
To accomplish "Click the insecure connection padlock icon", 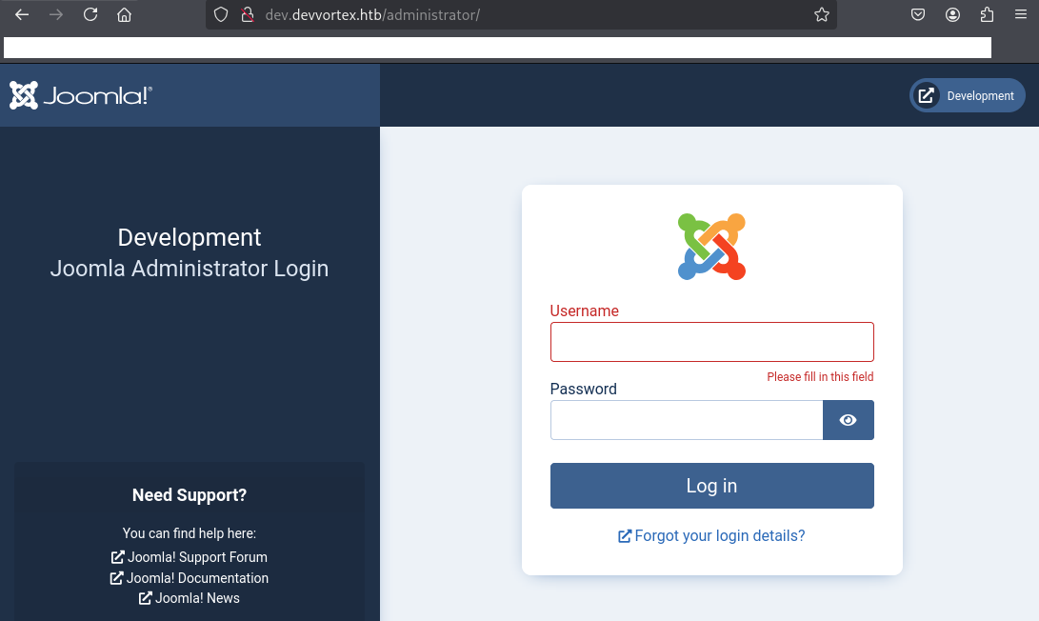I will tap(247, 14).
